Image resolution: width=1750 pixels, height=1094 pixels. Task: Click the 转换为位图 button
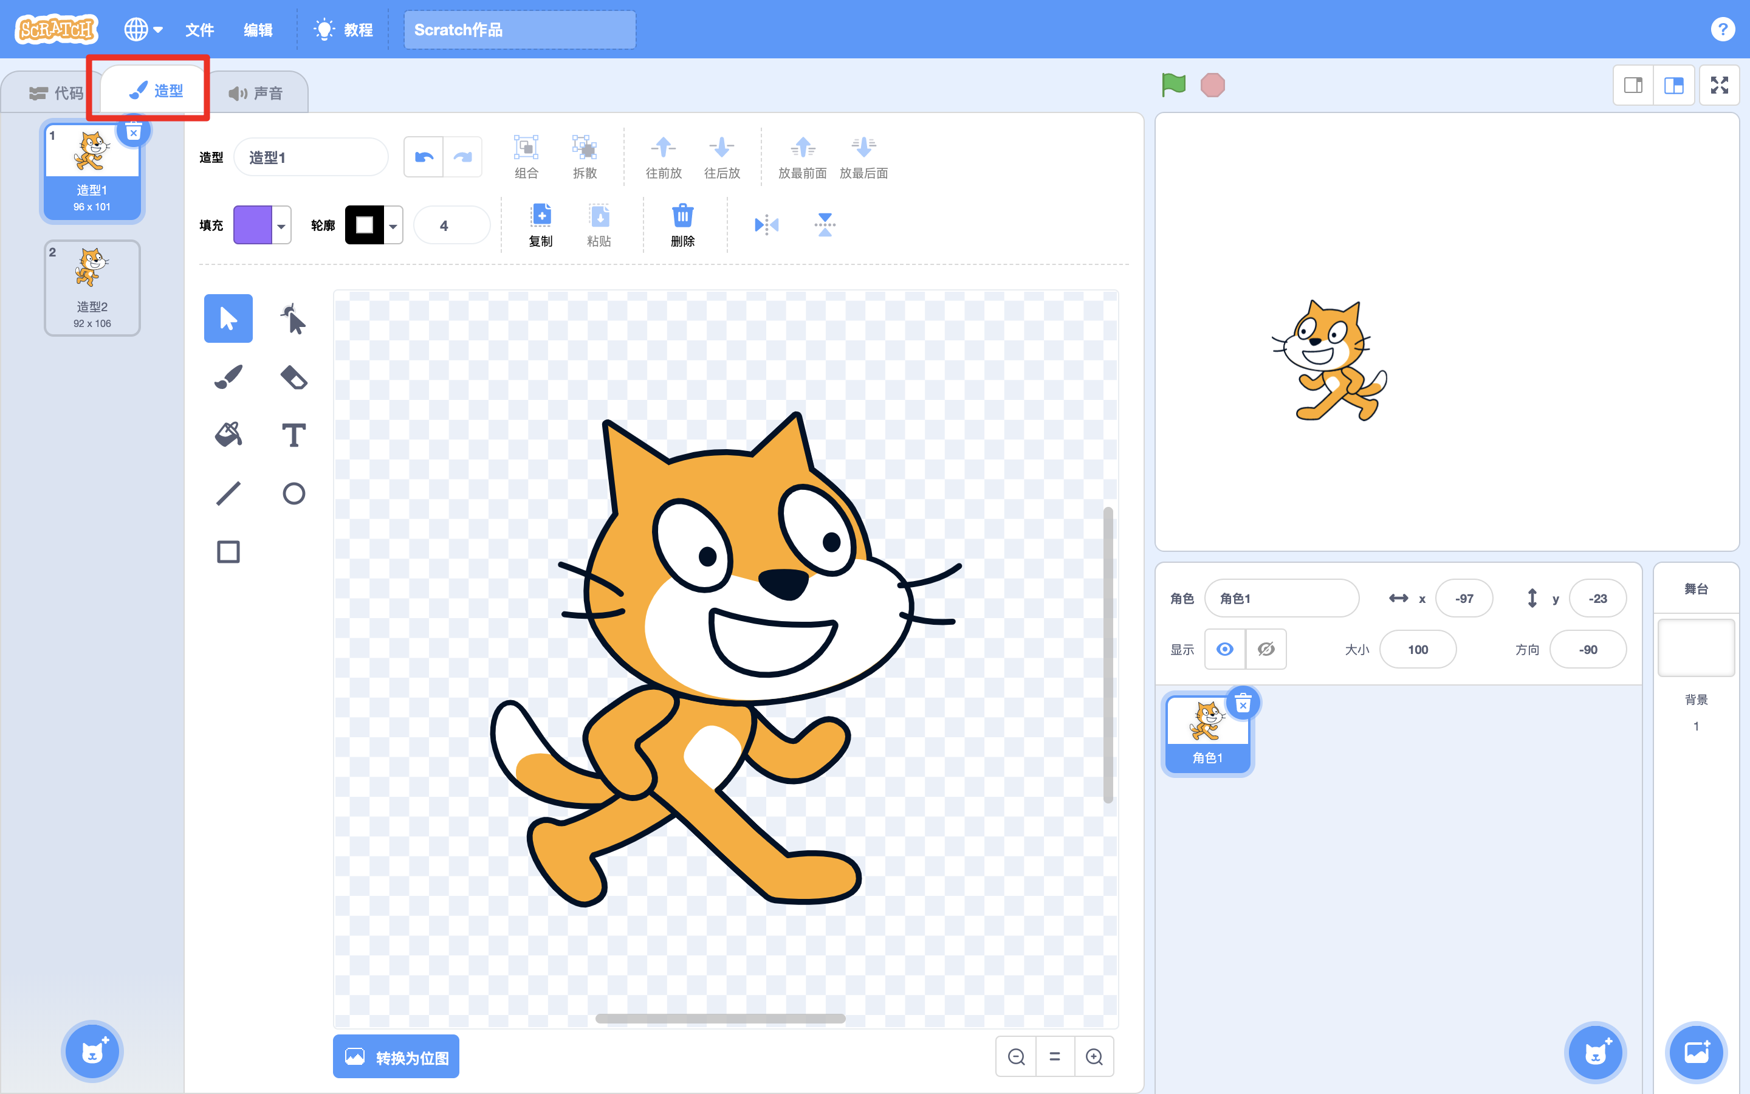pos(396,1057)
